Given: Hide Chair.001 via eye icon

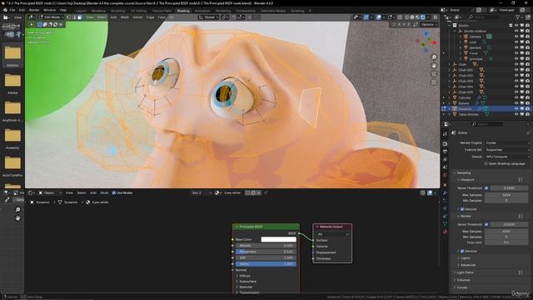Looking at the screenshot, I should tap(516, 70).
